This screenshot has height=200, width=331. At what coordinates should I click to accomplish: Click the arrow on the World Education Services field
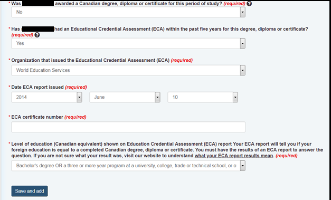(243, 70)
